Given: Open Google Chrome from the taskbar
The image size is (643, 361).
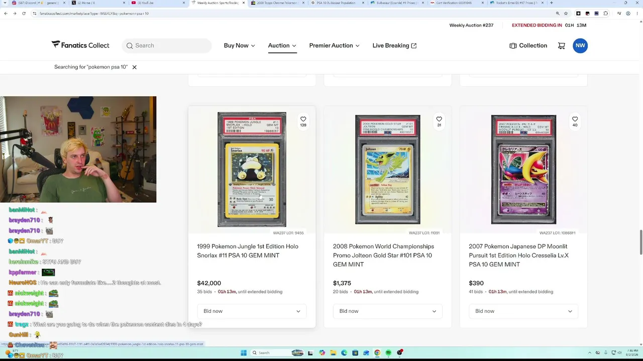Looking at the screenshot, I should click(x=377, y=353).
